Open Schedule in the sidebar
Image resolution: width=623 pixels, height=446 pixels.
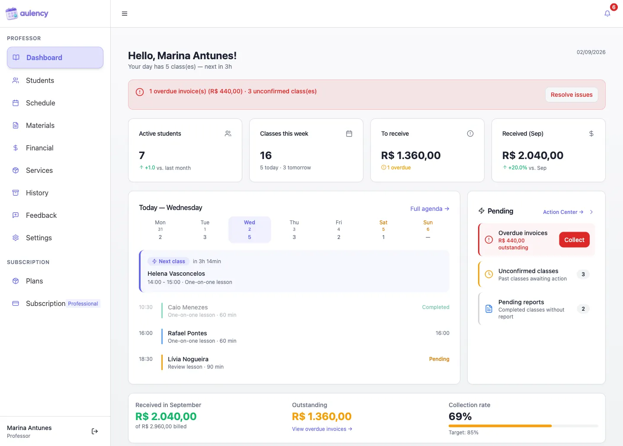click(55, 103)
